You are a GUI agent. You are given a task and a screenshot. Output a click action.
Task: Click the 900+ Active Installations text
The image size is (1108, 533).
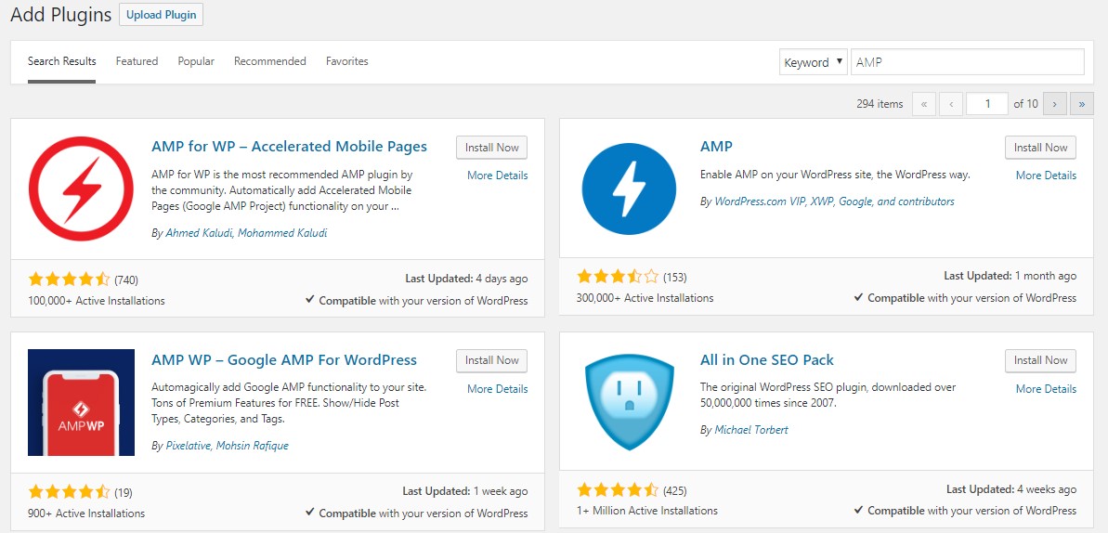tap(86, 513)
